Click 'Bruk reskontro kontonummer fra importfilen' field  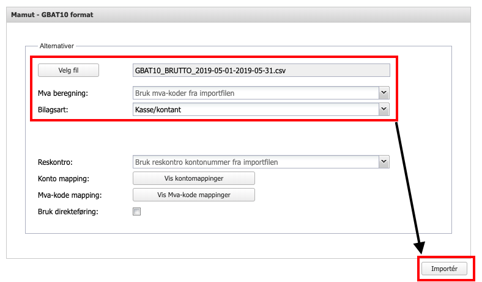pos(255,162)
